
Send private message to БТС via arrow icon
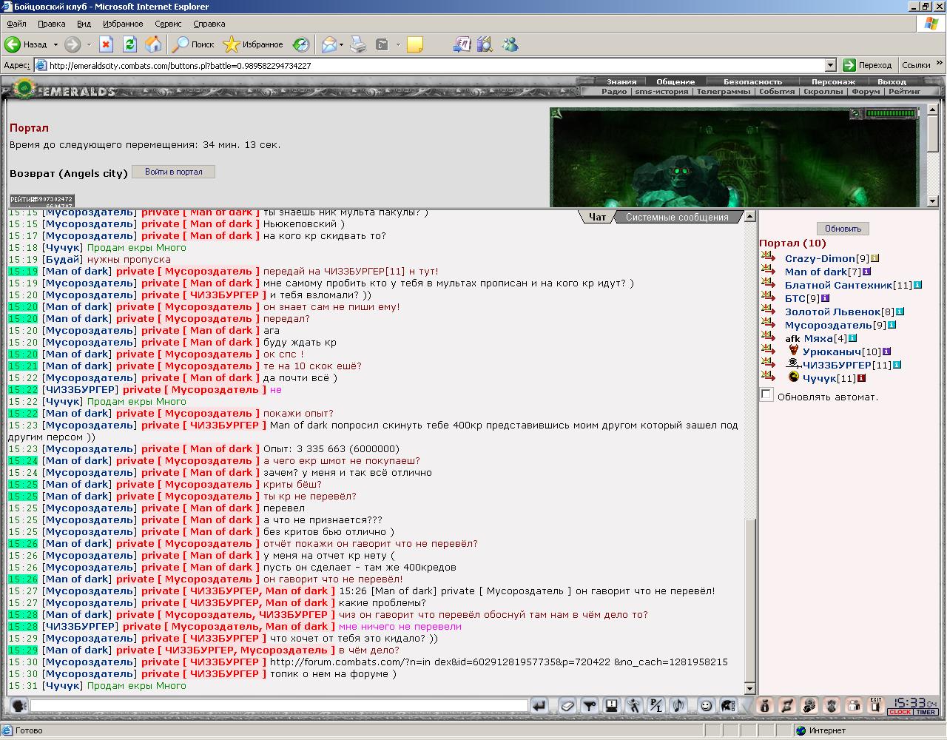click(x=768, y=297)
